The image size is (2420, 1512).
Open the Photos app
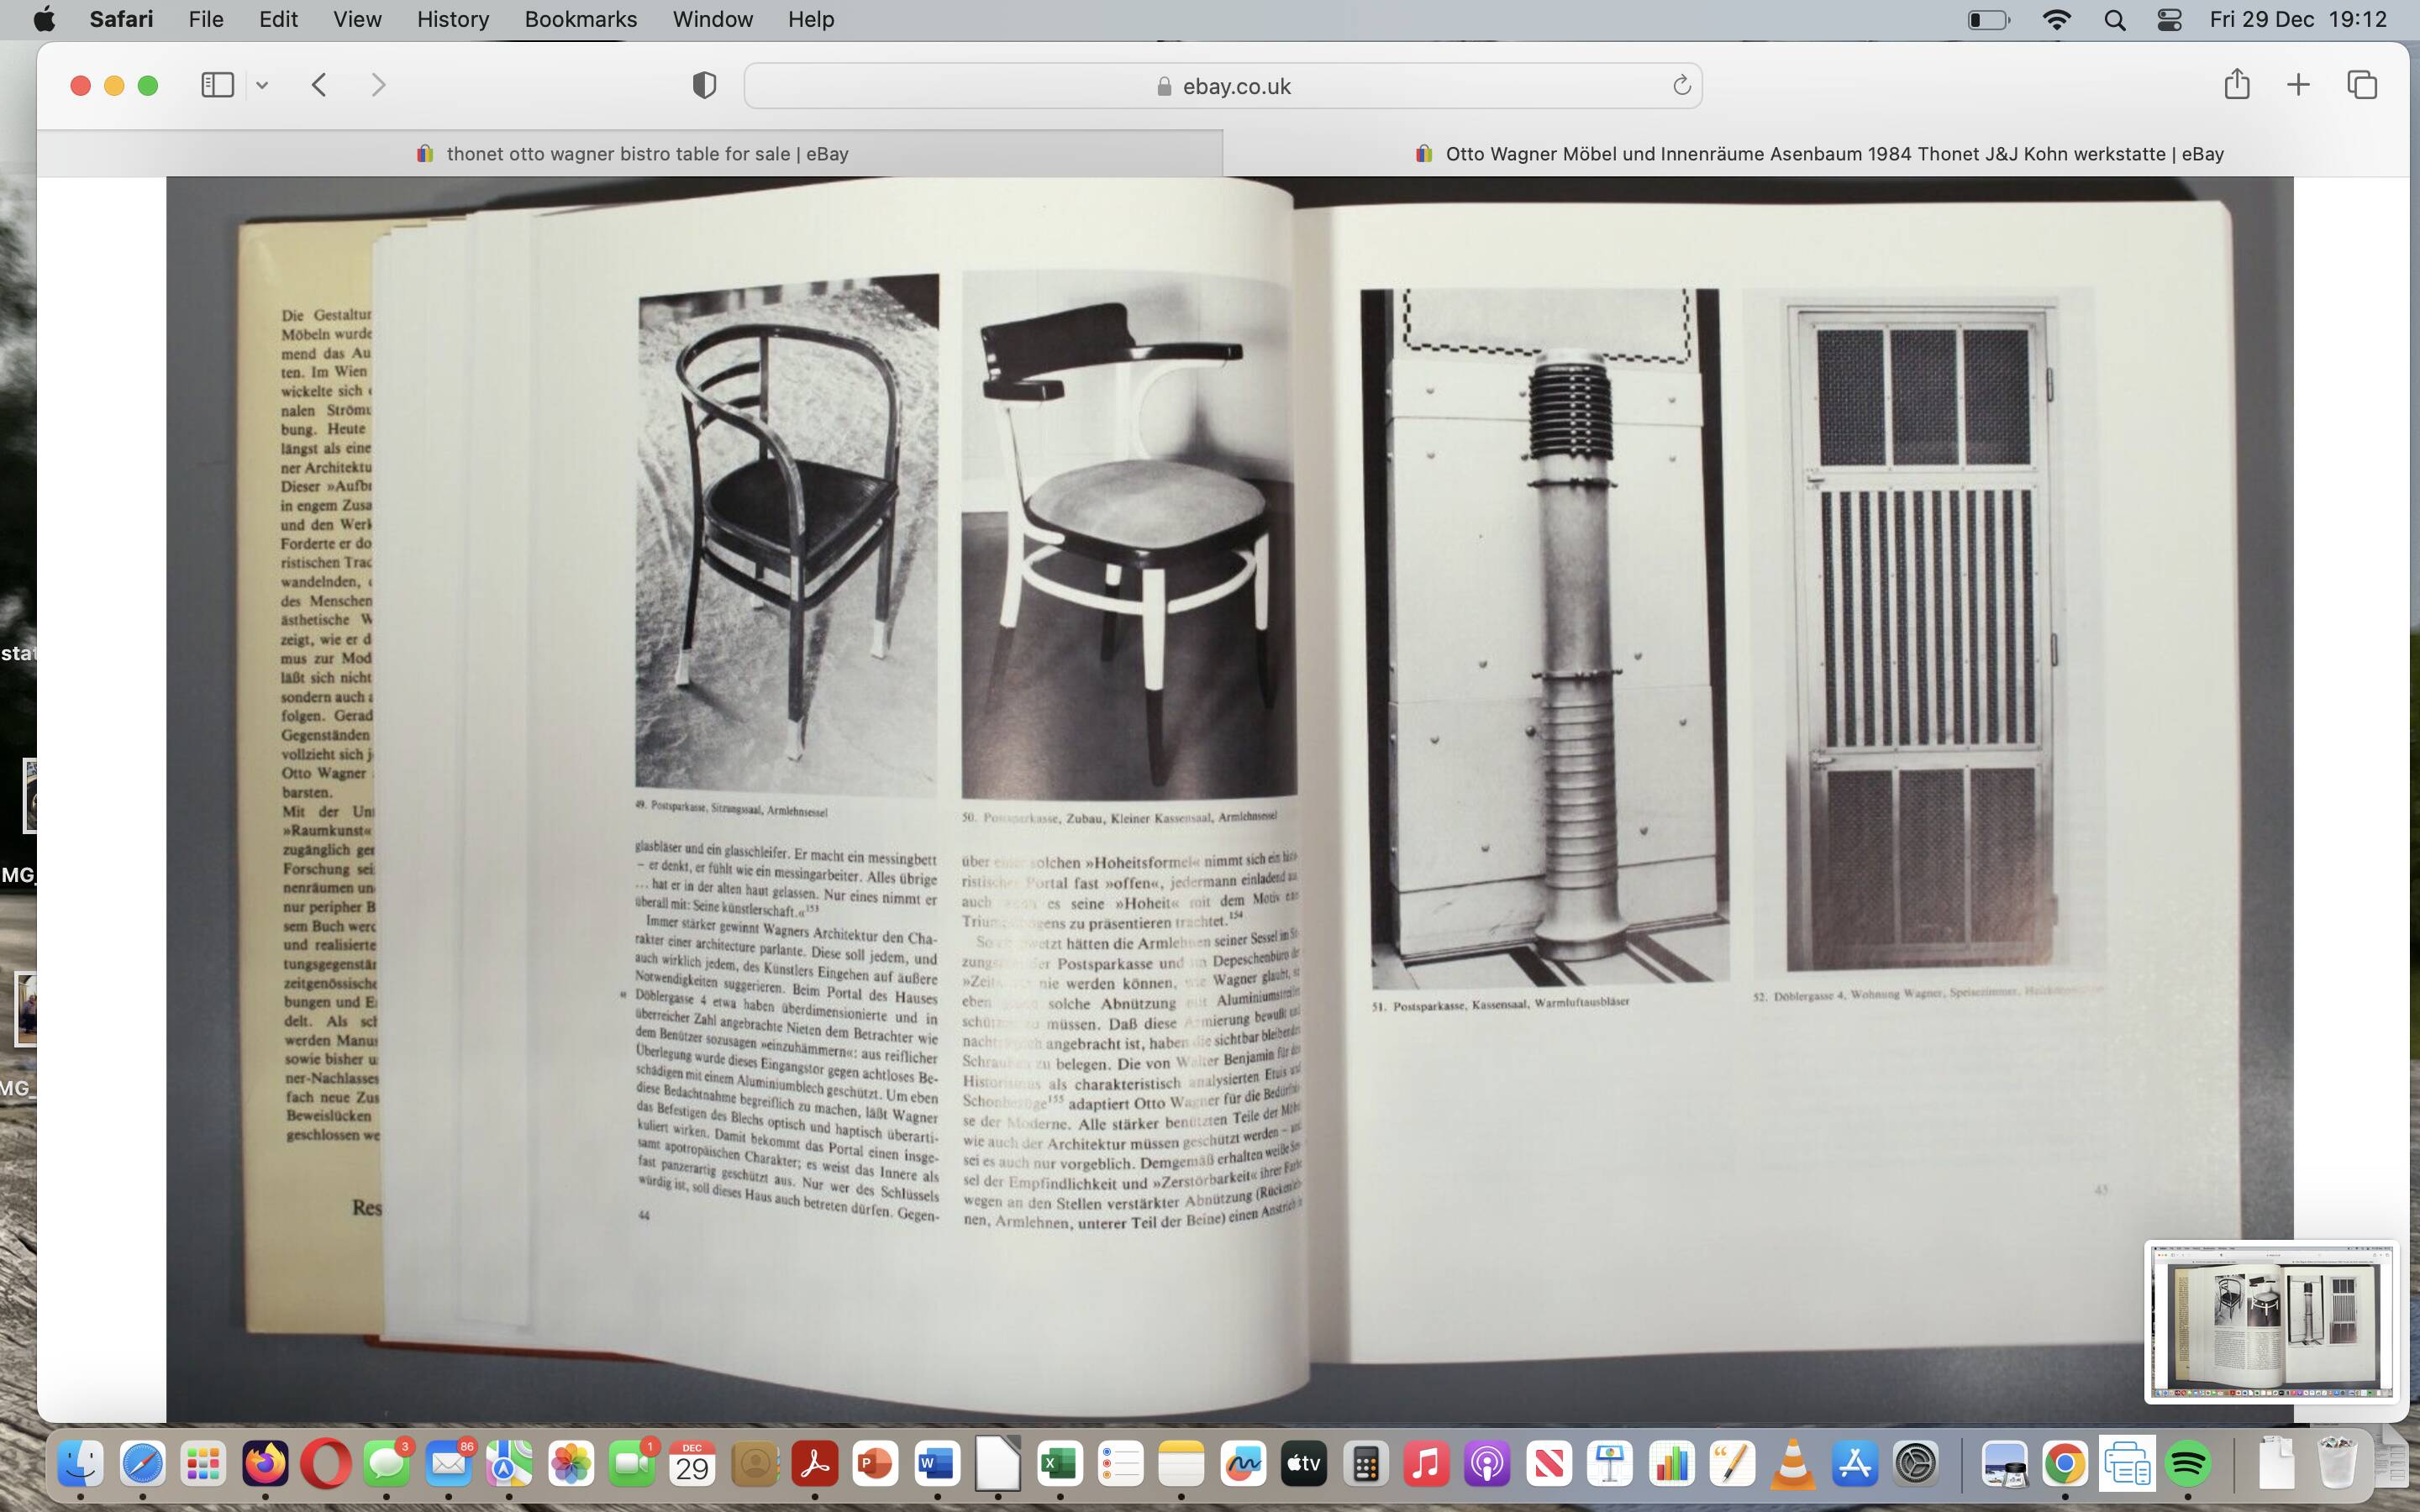[571, 1465]
